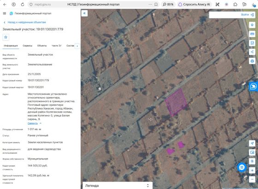The image size is (258, 189).
Task: Reload the page
Action: point(23,5)
